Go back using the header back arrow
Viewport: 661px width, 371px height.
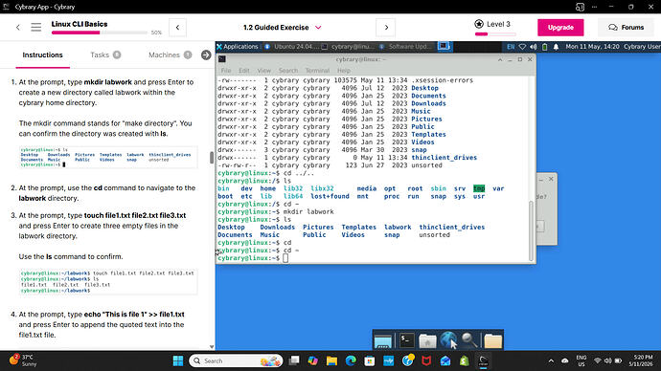(17, 28)
